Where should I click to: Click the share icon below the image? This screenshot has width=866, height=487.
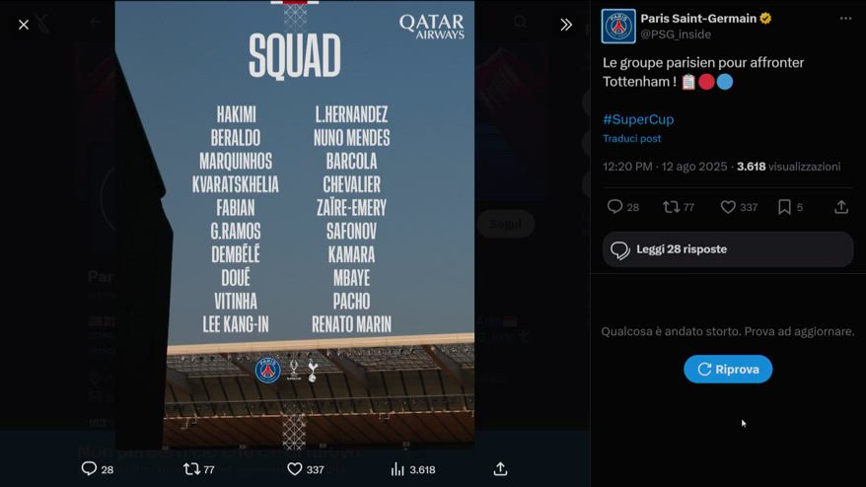500,469
